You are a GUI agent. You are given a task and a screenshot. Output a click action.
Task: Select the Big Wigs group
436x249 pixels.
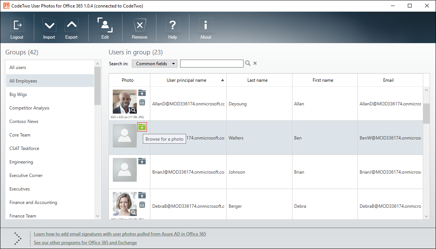(x=50, y=94)
